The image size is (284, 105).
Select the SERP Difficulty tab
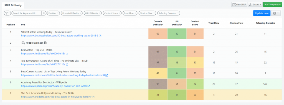click(13, 5)
